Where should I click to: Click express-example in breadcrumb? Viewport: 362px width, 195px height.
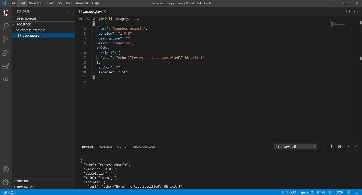(92, 19)
